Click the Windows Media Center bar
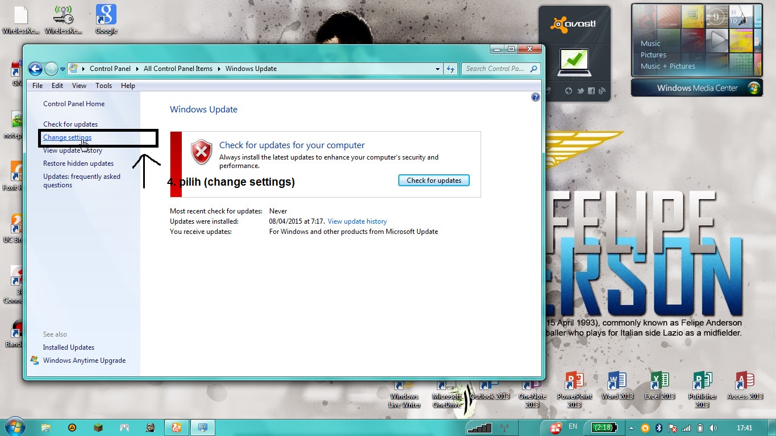Viewport: 776px width, 436px height. 697,88
